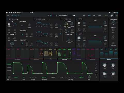This screenshot has width=124, height=93.
Task: Open the RANDOM modulation tab
Action: click(x=79, y=59)
